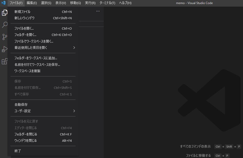
Task: Click the disabled すべて保存 entry
Action: click(43, 94)
